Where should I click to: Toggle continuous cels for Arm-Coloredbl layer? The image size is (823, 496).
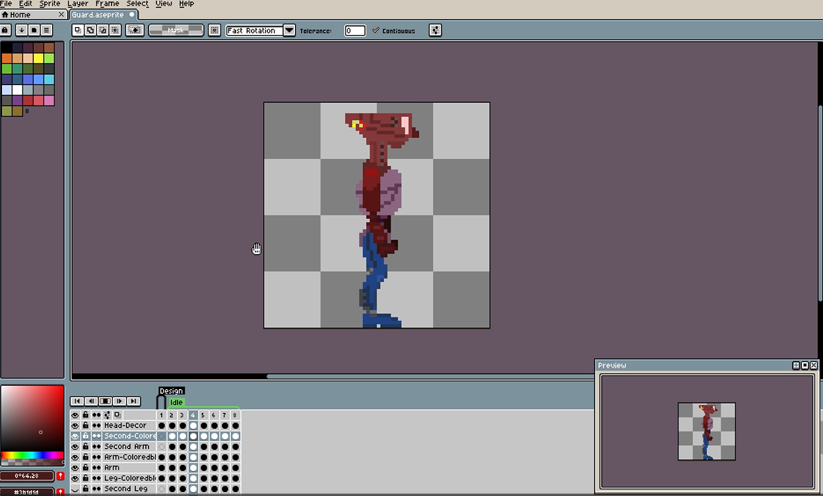tap(96, 457)
